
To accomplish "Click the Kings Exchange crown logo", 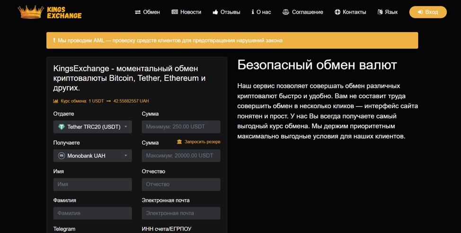I will tap(31, 12).
